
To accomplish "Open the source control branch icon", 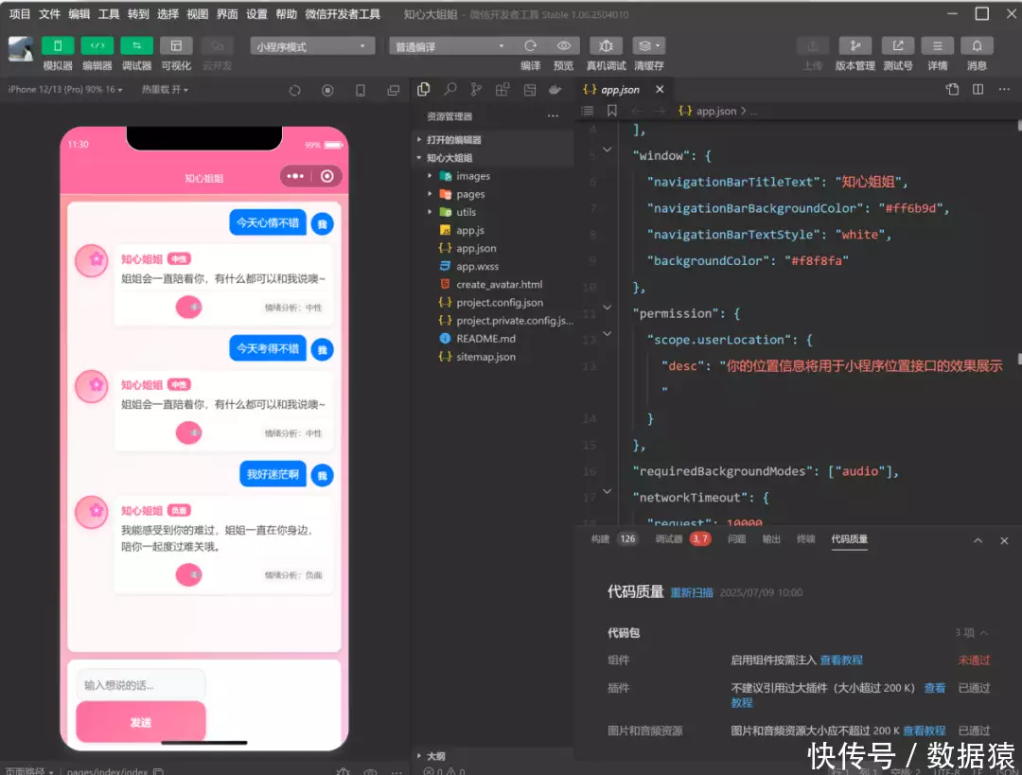I will 476,89.
